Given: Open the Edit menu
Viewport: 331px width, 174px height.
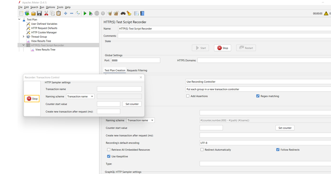Looking at the screenshot, I should [x=26, y=7].
